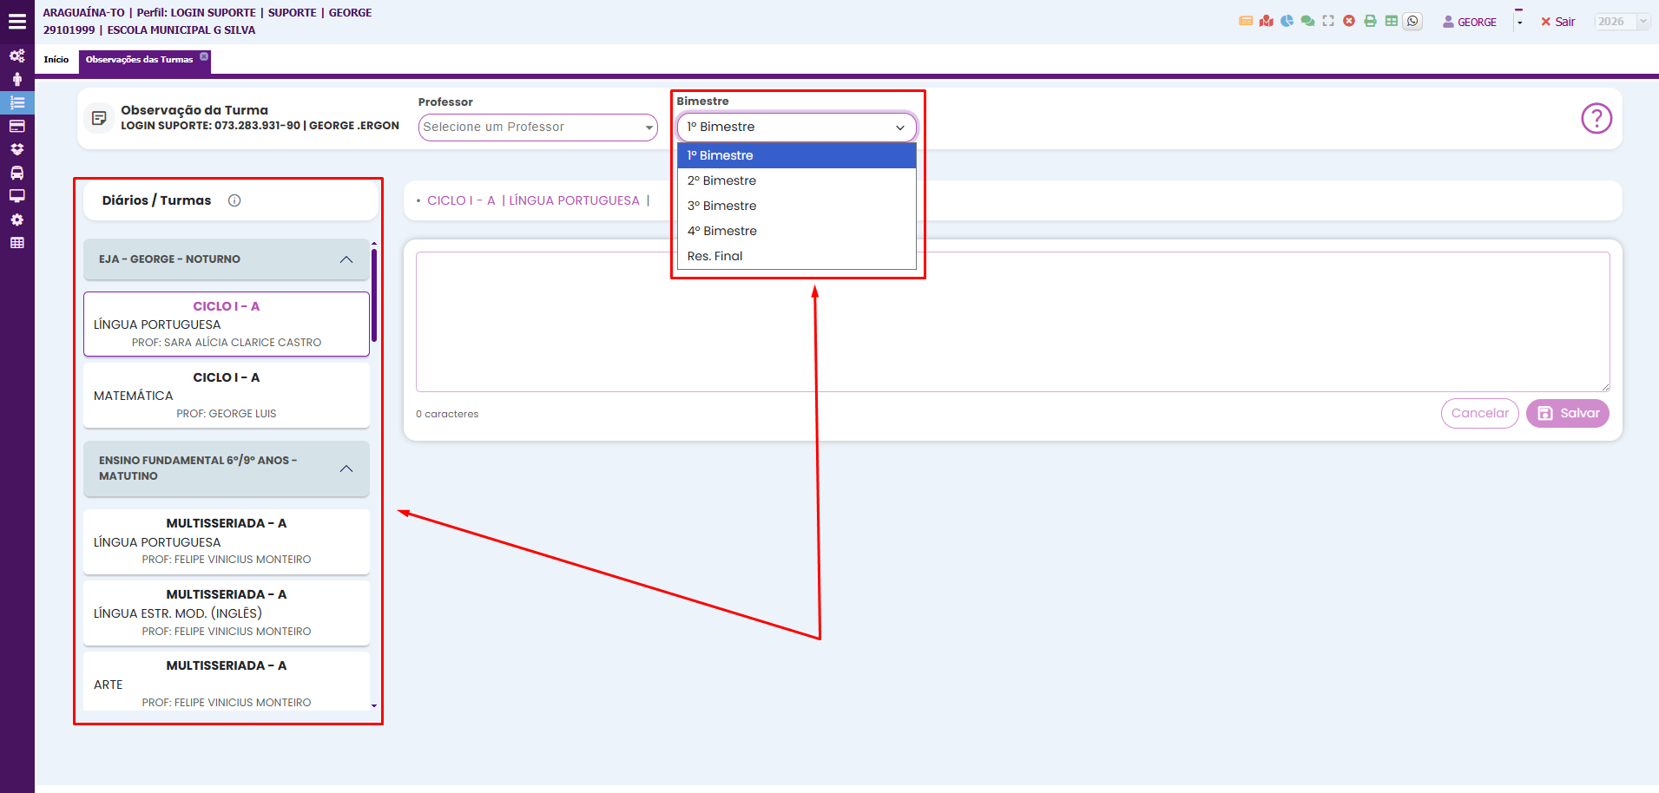The image size is (1659, 793).
Task: Select Res. Final option in Bimestre list
Action: pos(714,256)
